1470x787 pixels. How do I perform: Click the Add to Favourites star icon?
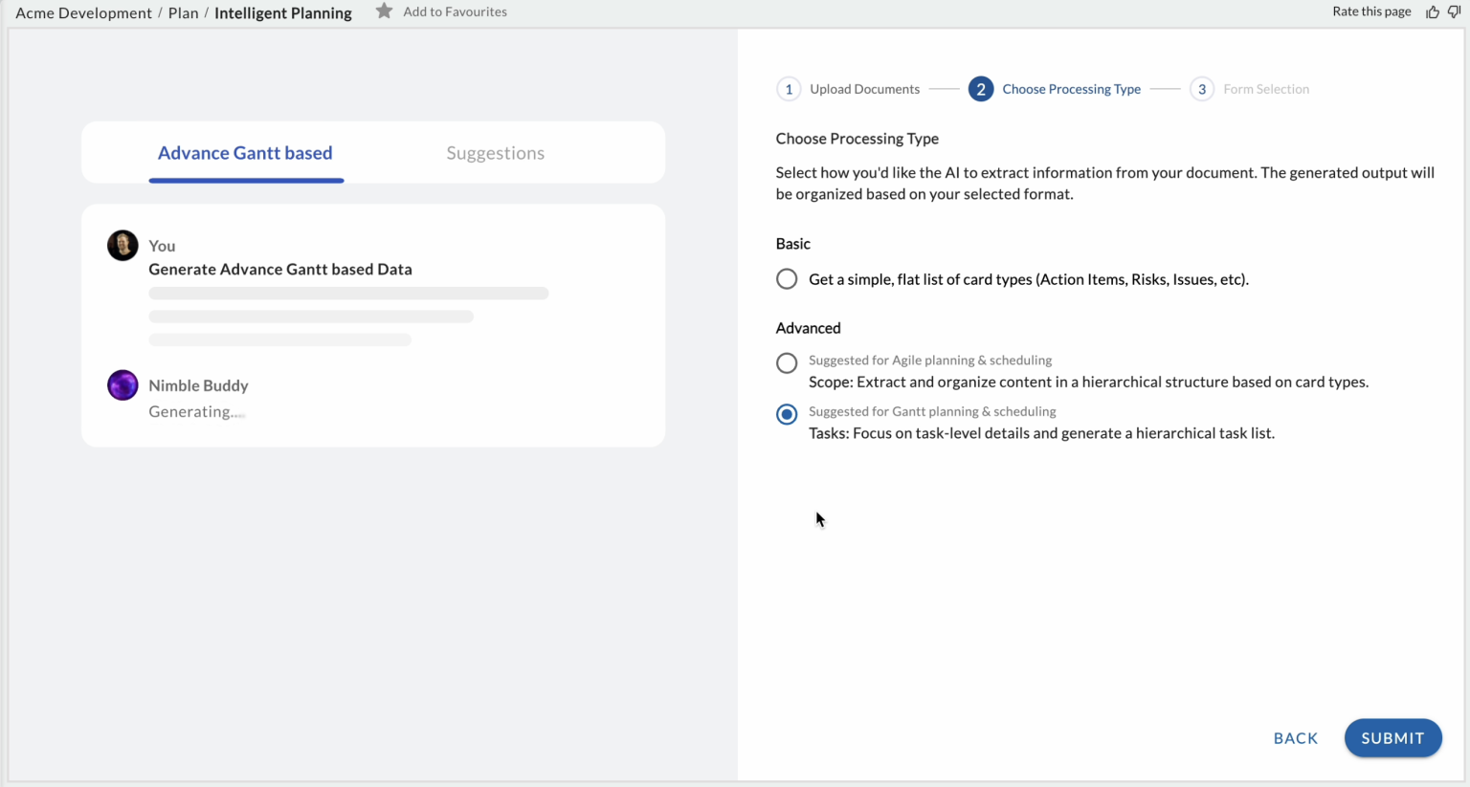pyautogui.click(x=384, y=11)
